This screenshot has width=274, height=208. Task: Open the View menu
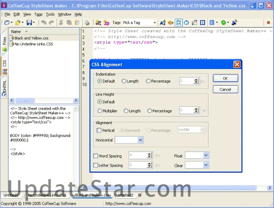point(27,14)
